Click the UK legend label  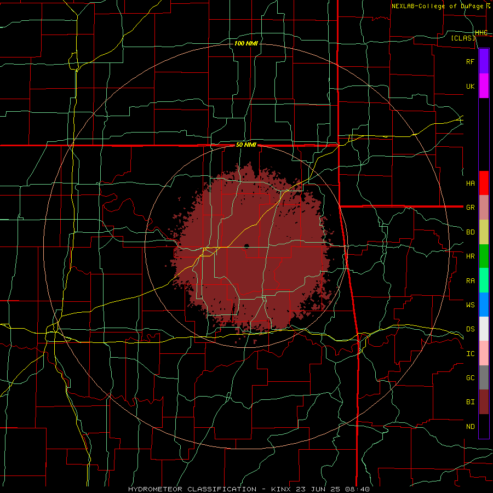point(470,86)
